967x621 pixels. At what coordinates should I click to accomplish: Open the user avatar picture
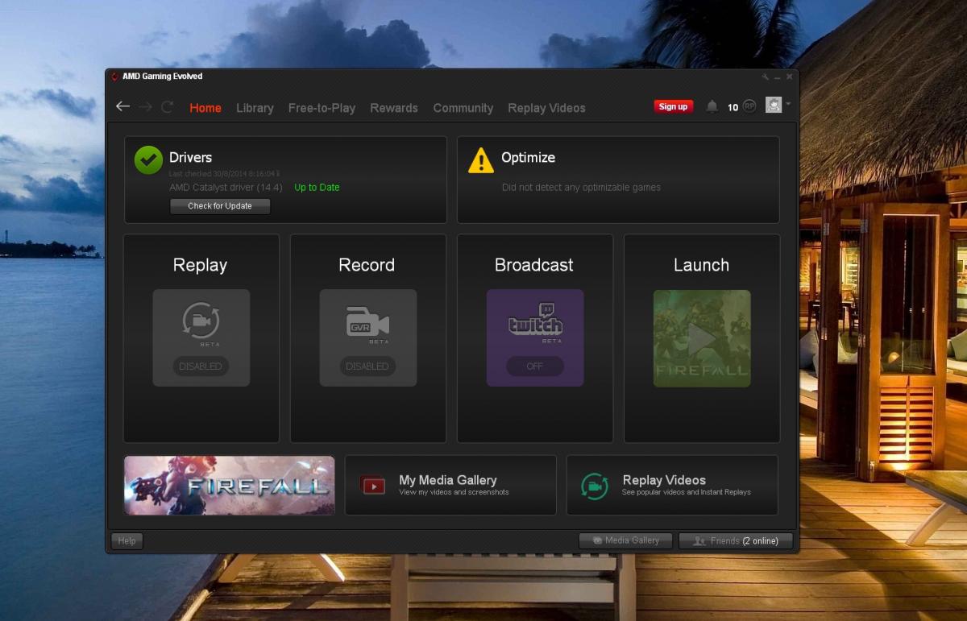tap(774, 105)
